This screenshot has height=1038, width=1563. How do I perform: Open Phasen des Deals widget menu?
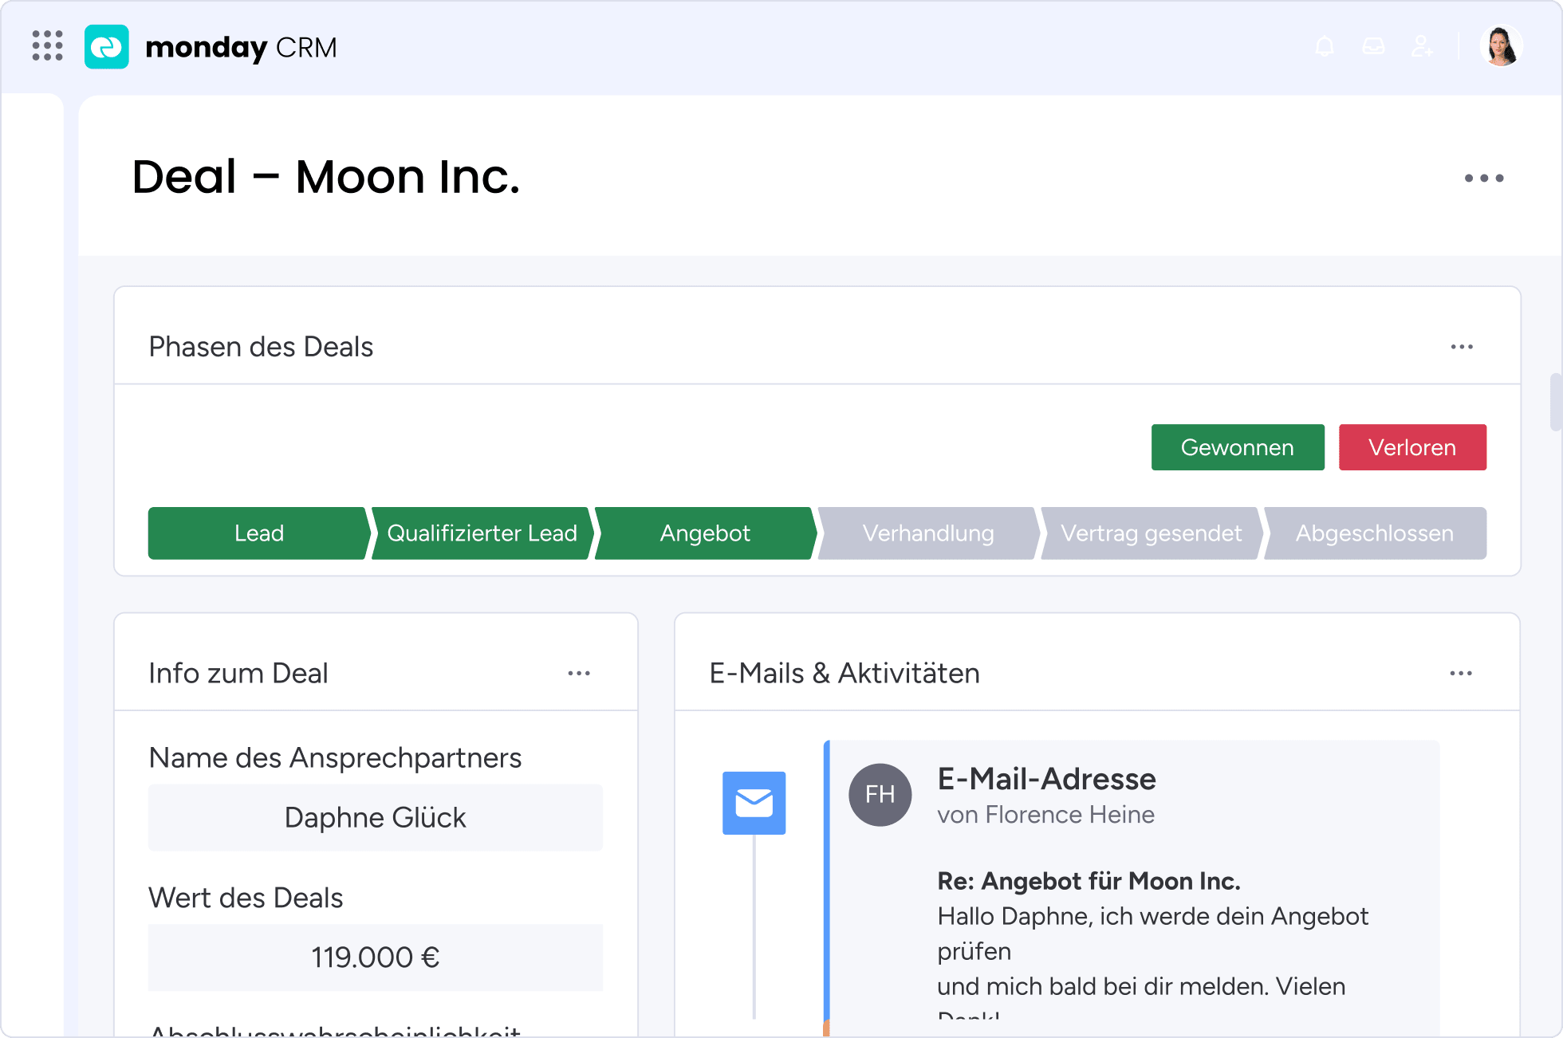[x=1462, y=347]
